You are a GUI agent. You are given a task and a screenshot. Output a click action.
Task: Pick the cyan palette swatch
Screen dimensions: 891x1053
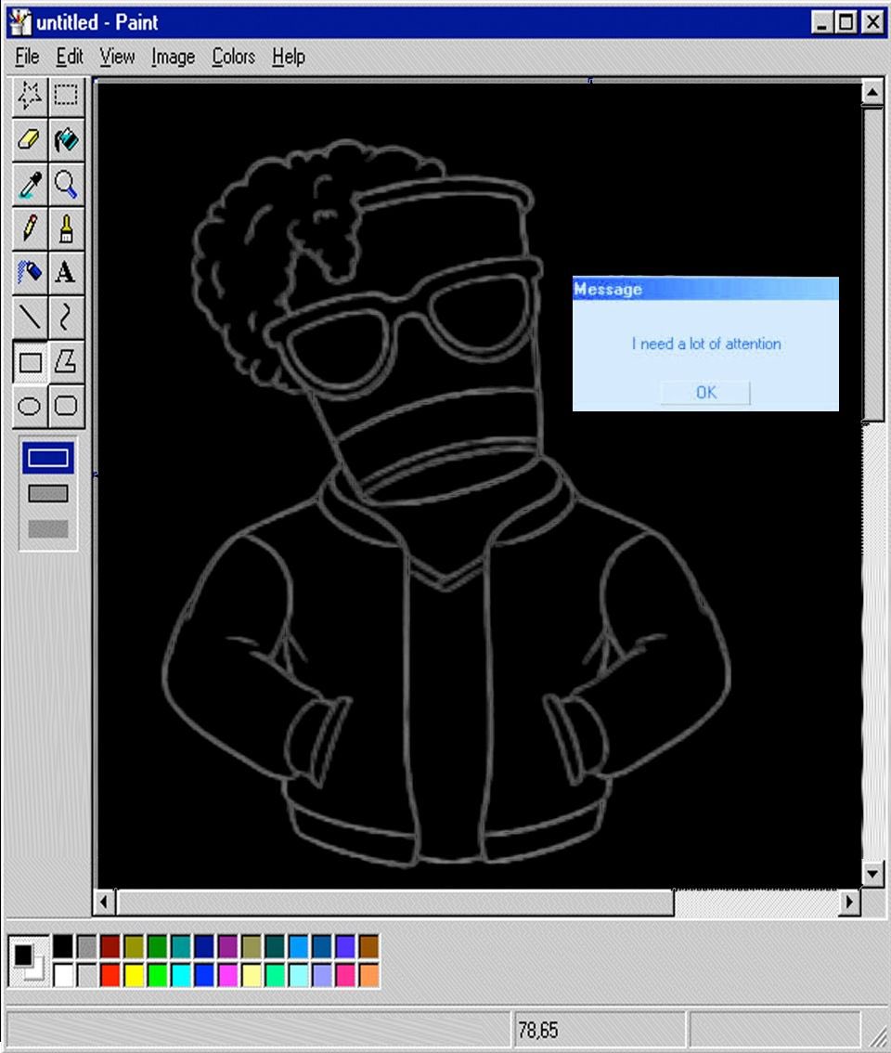pos(181,975)
